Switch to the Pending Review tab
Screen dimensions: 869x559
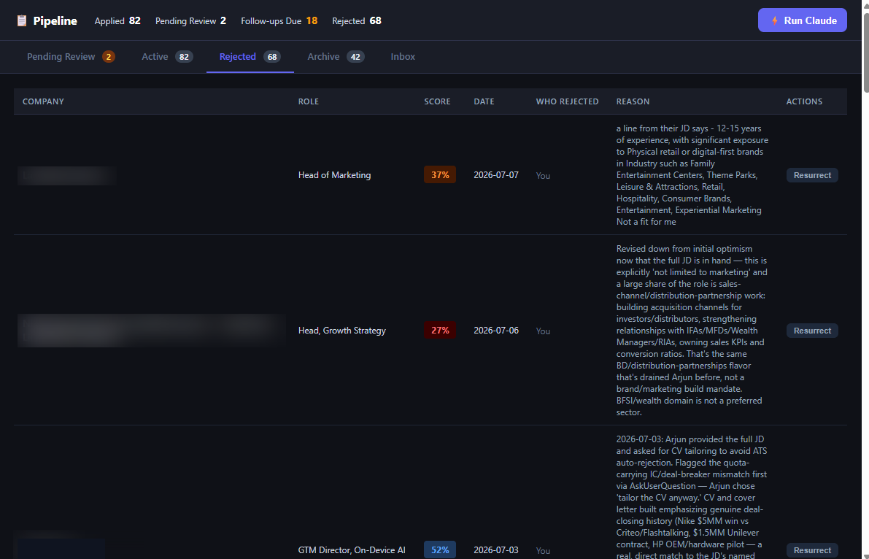point(71,57)
